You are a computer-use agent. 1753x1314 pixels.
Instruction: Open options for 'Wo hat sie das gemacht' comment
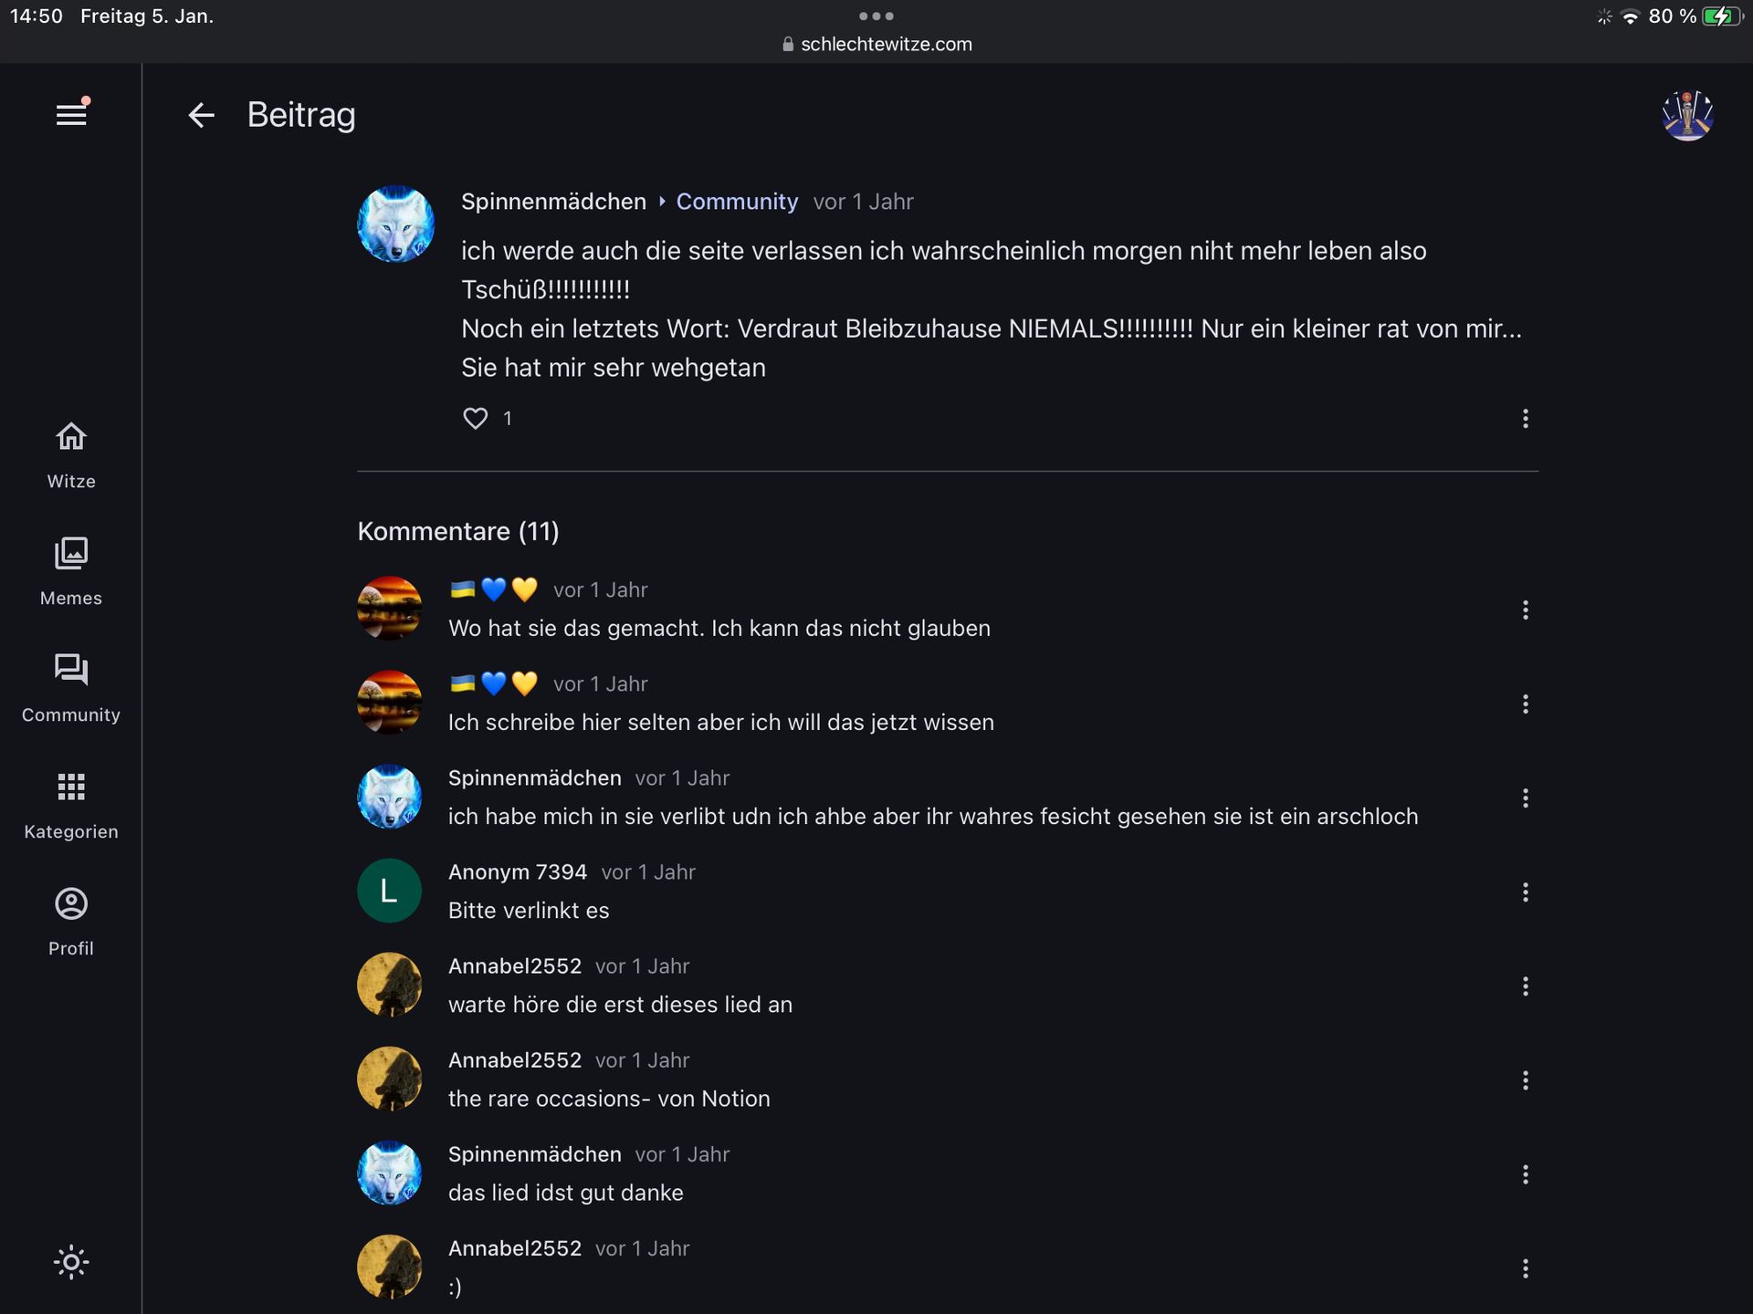point(1525,610)
